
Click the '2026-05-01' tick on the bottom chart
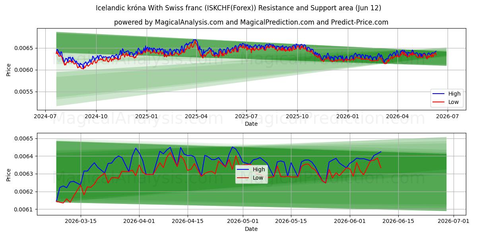point(242,221)
